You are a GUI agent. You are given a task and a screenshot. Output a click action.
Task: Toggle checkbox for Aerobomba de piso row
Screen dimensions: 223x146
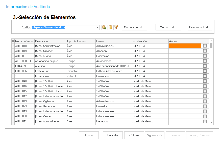click(205, 61)
